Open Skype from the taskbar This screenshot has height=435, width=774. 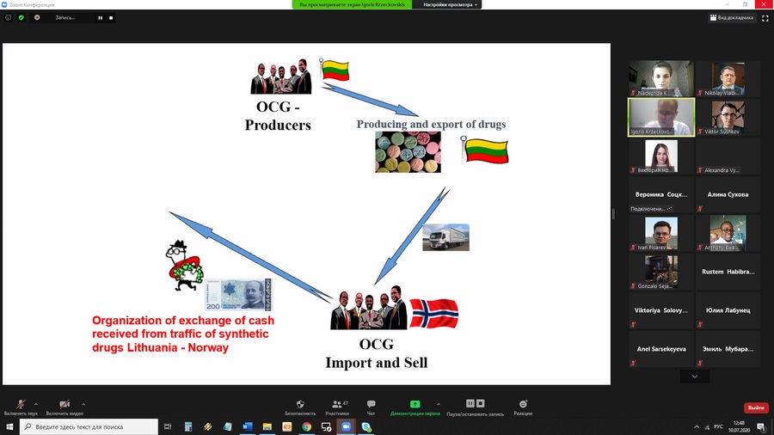pos(366,426)
